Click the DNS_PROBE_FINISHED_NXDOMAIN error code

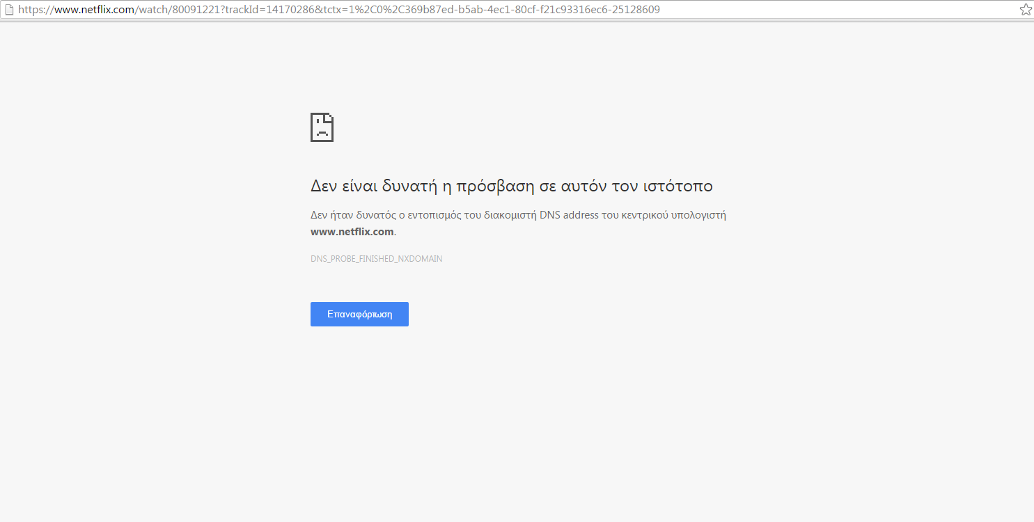pyautogui.click(x=376, y=259)
